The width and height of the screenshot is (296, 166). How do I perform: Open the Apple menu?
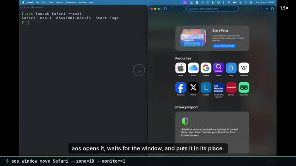[x=23, y=2]
